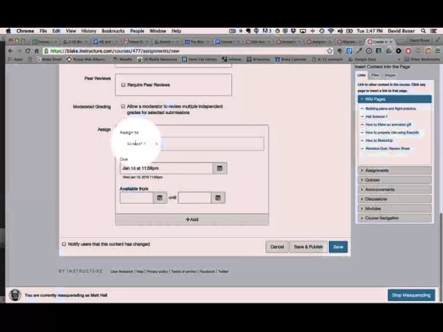Image resolution: width=443 pixels, height=332 pixels.
Task: Open the Facebook footer link
Action: click(207, 271)
